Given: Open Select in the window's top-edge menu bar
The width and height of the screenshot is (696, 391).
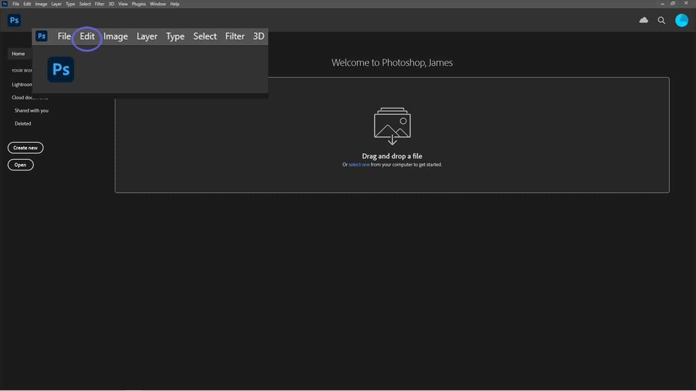Looking at the screenshot, I should coord(85,4).
